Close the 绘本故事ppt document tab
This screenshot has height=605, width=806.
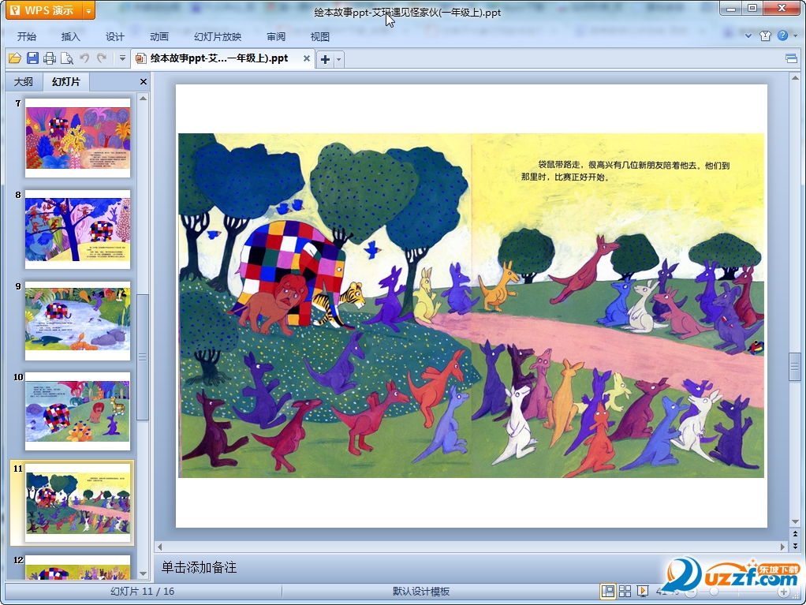(x=306, y=58)
